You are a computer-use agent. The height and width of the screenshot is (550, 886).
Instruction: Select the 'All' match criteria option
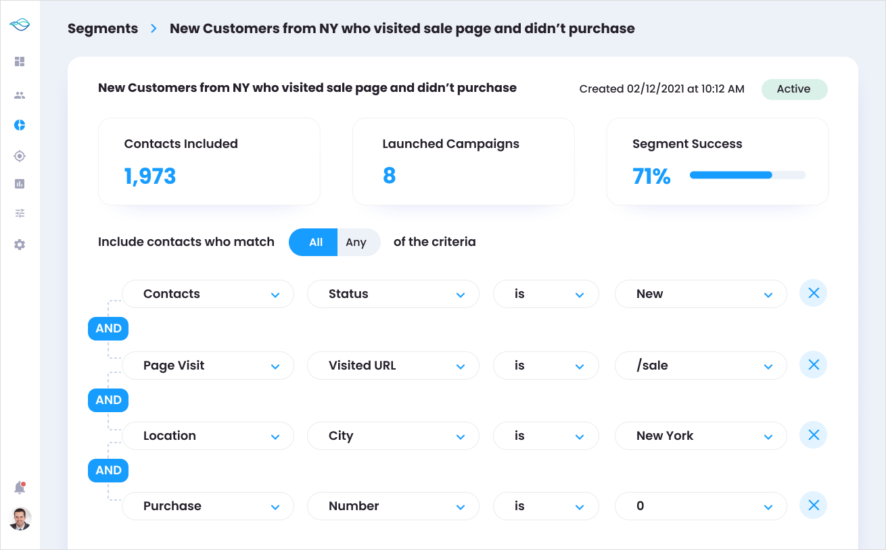pyautogui.click(x=315, y=243)
